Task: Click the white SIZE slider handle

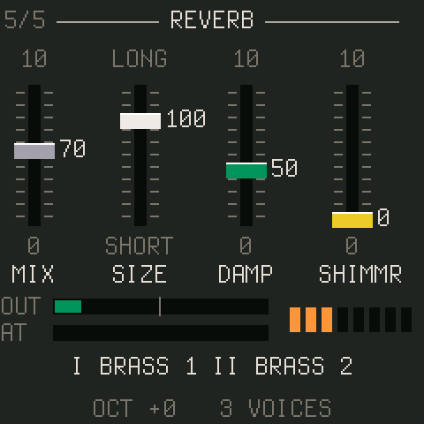Action: coord(140,121)
